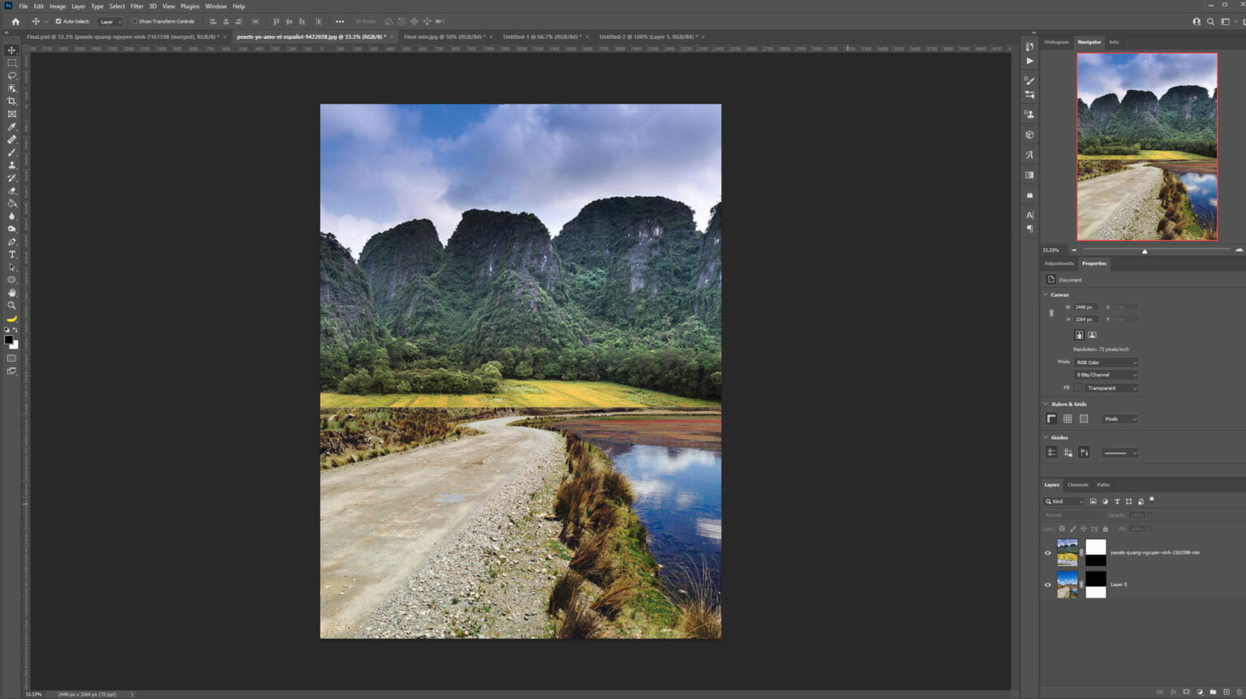The height and width of the screenshot is (699, 1246).
Task: Enable the Show Transform Controls checkbox
Action: (135, 21)
